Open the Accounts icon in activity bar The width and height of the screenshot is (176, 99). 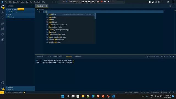[3, 83]
